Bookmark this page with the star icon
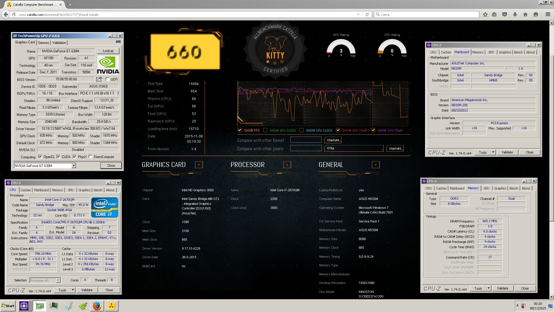This screenshot has width=554, height=312. (x=485, y=14)
